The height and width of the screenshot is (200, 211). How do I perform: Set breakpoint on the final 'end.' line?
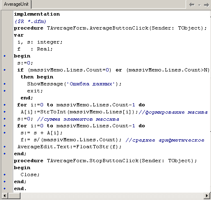tap(5, 189)
